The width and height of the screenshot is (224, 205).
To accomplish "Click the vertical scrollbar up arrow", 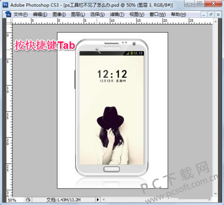I will click(215, 21).
